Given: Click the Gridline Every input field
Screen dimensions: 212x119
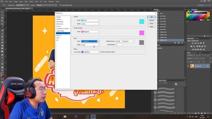Looking at the screenshot, I should pyautogui.click(x=119, y=41).
